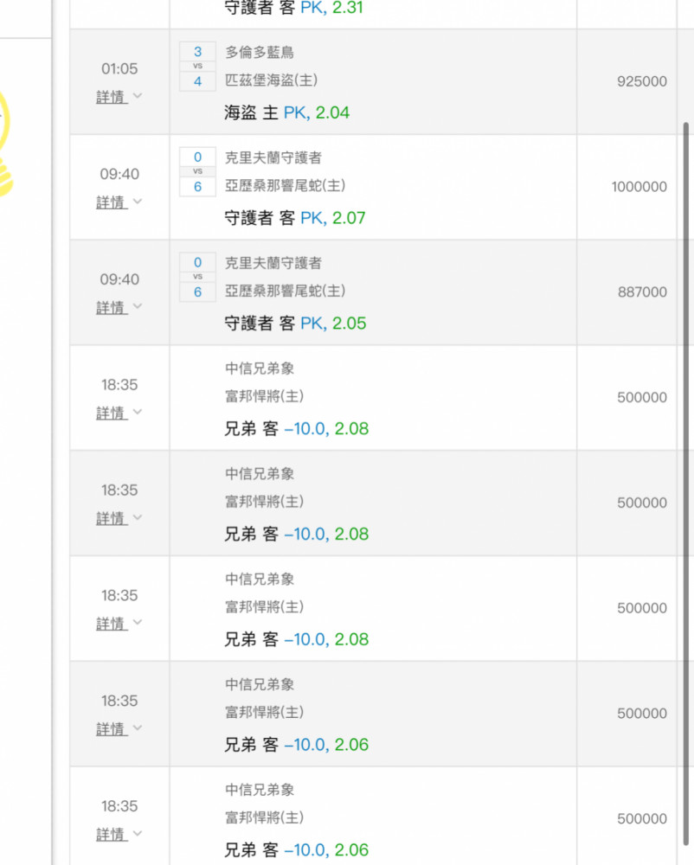
Task: Click the yellow lightbulb icon
Action: pyautogui.click(x=5, y=144)
